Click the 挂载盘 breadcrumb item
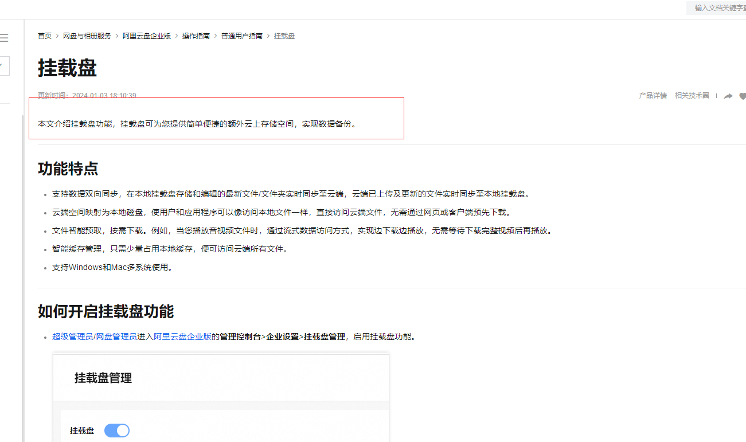This screenshot has width=746, height=442. point(284,36)
